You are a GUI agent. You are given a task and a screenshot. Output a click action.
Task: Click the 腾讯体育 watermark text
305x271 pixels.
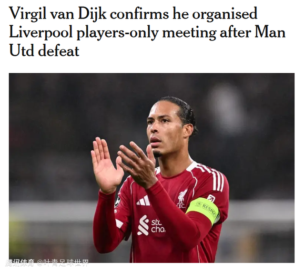[20, 263]
